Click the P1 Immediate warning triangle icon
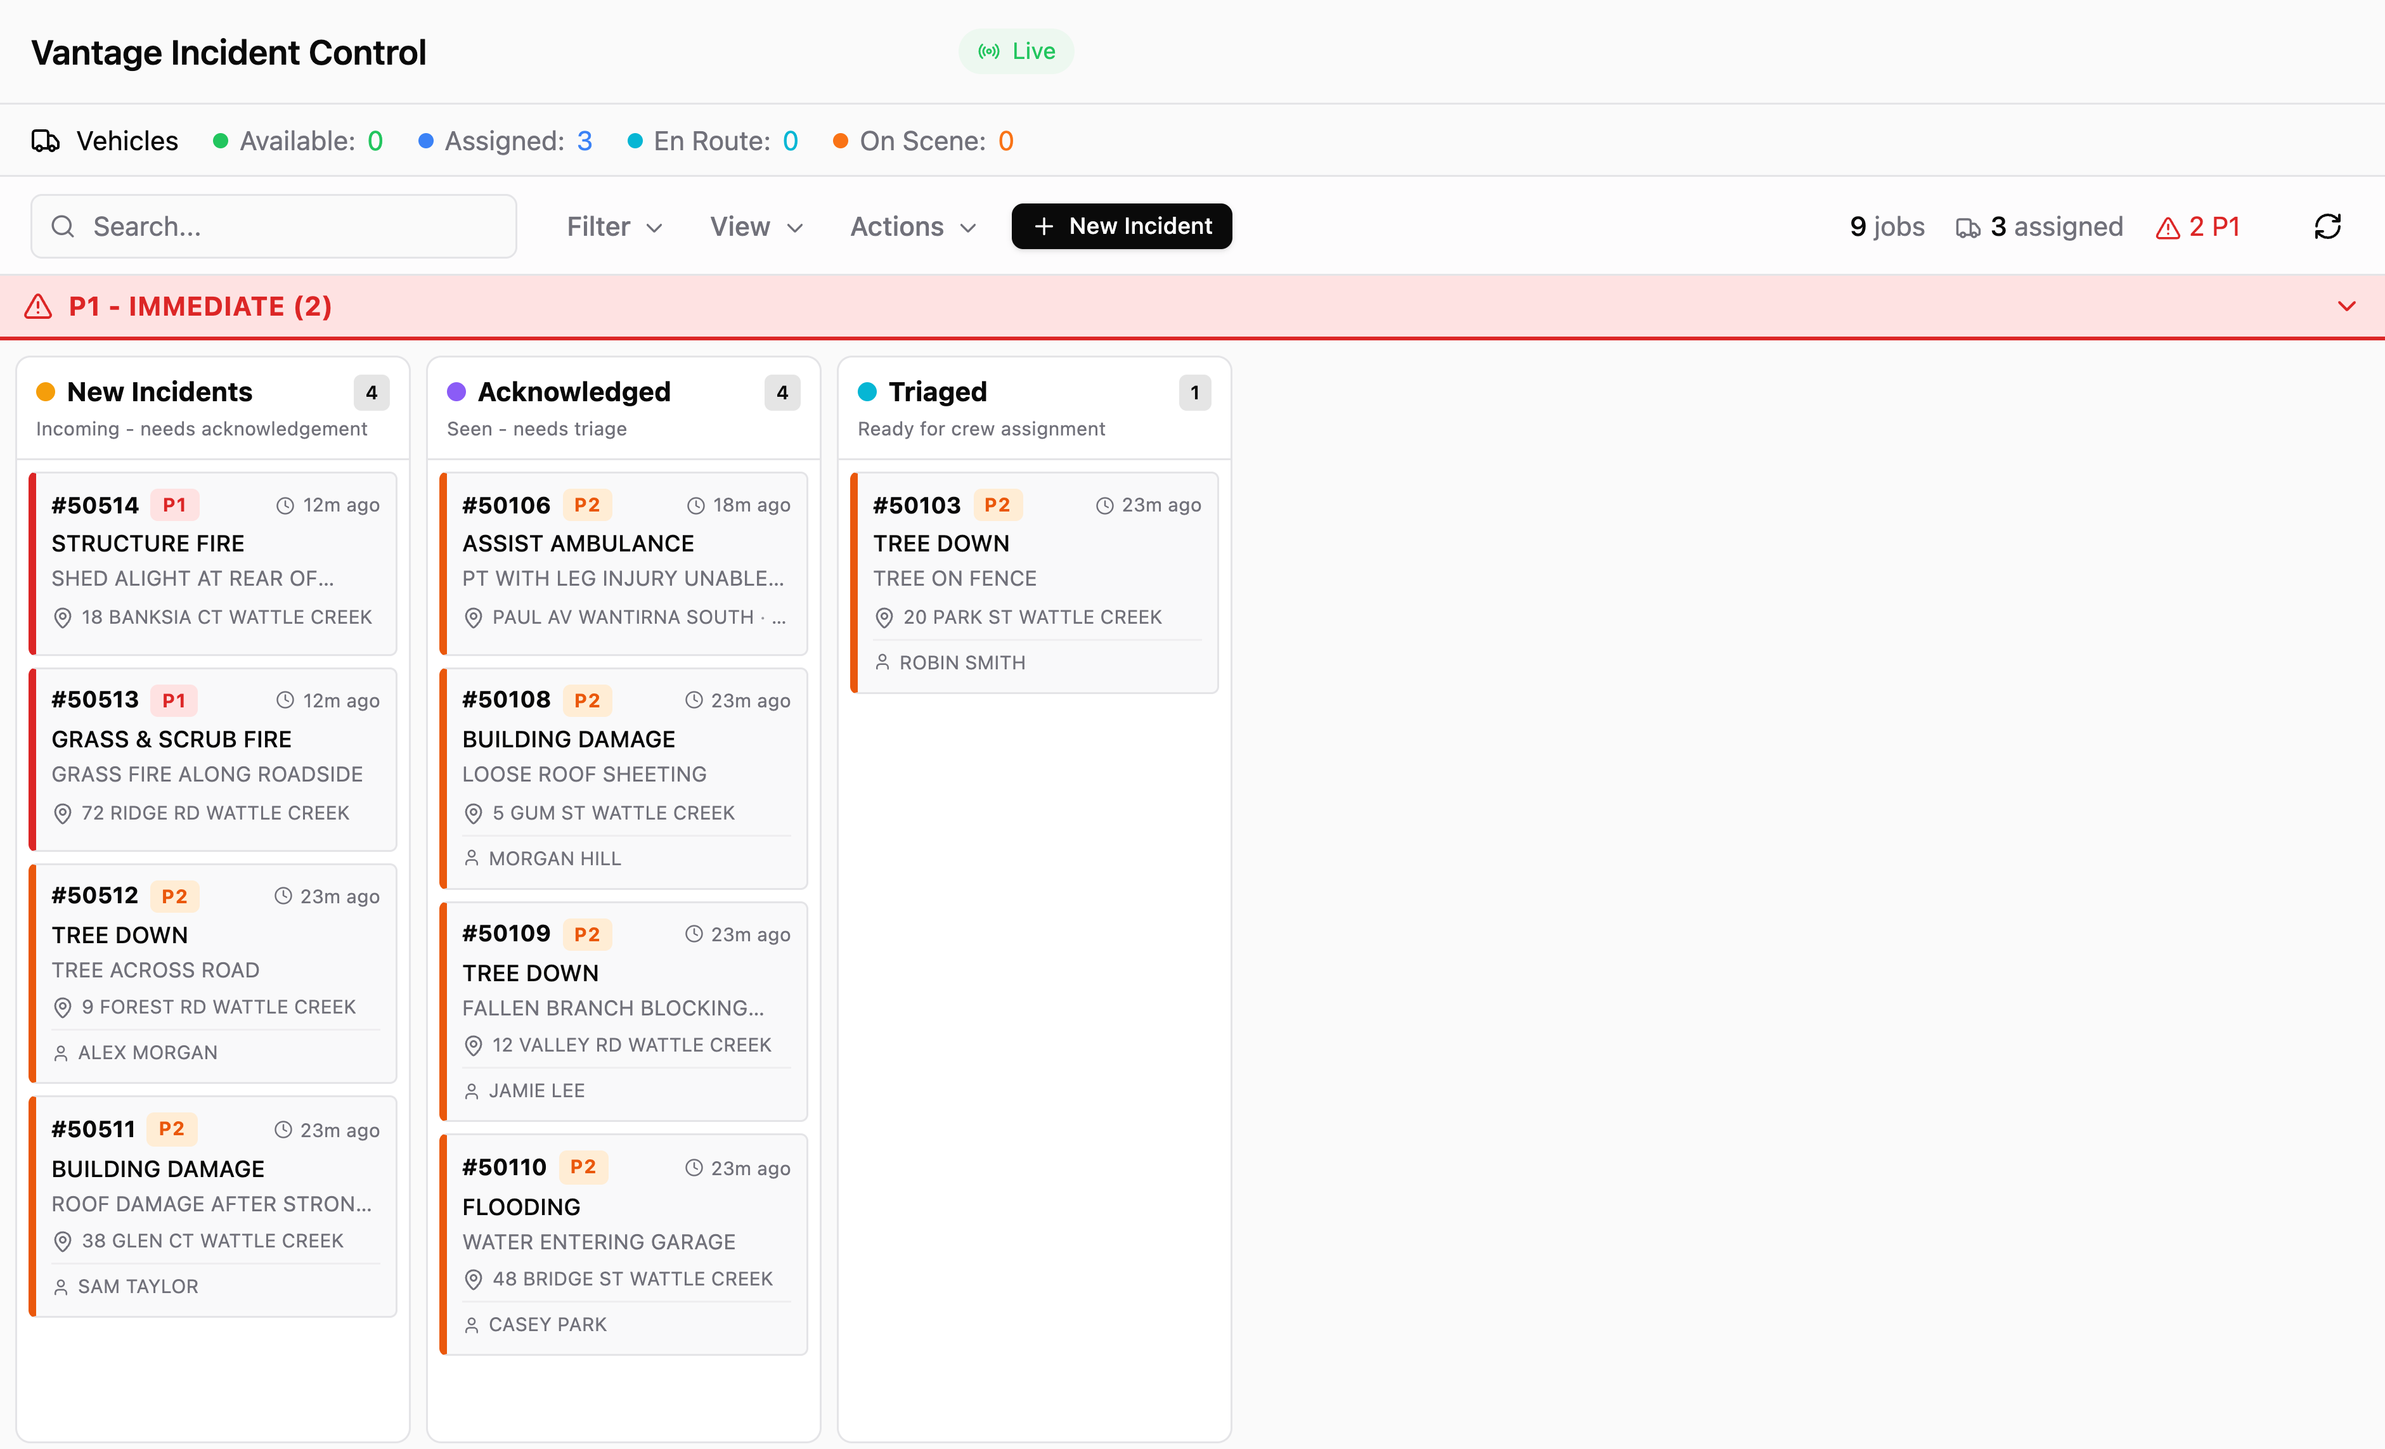This screenshot has width=2385, height=1449. tap(38, 307)
